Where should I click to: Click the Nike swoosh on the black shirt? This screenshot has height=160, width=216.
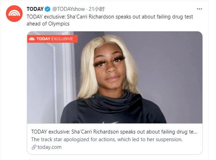tap(110, 122)
